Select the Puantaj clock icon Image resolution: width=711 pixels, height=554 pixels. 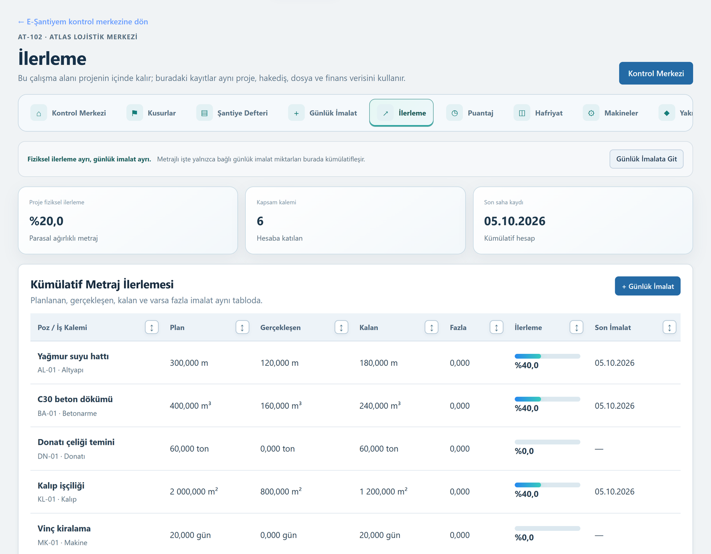pyautogui.click(x=455, y=113)
